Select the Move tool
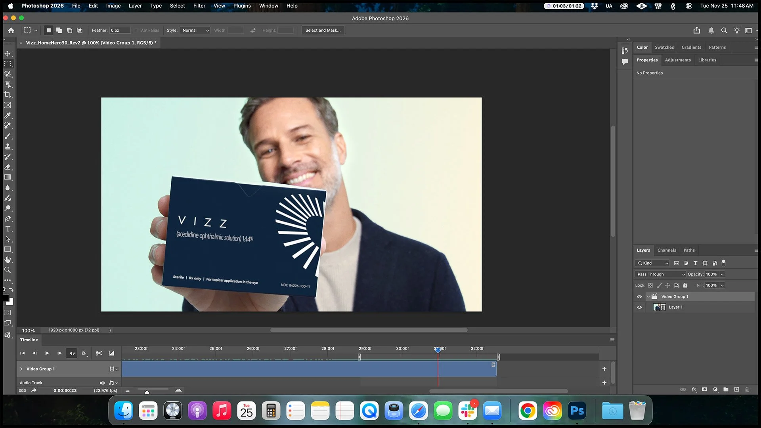This screenshot has height=428, width=761. click(8, 53)
